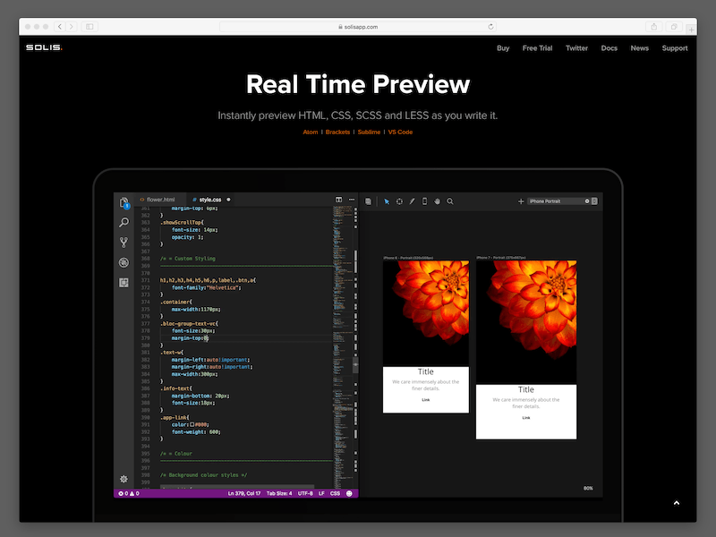Open the Free Trial link in the header
The height and width of the screenshot is (537, 716).
537,48
